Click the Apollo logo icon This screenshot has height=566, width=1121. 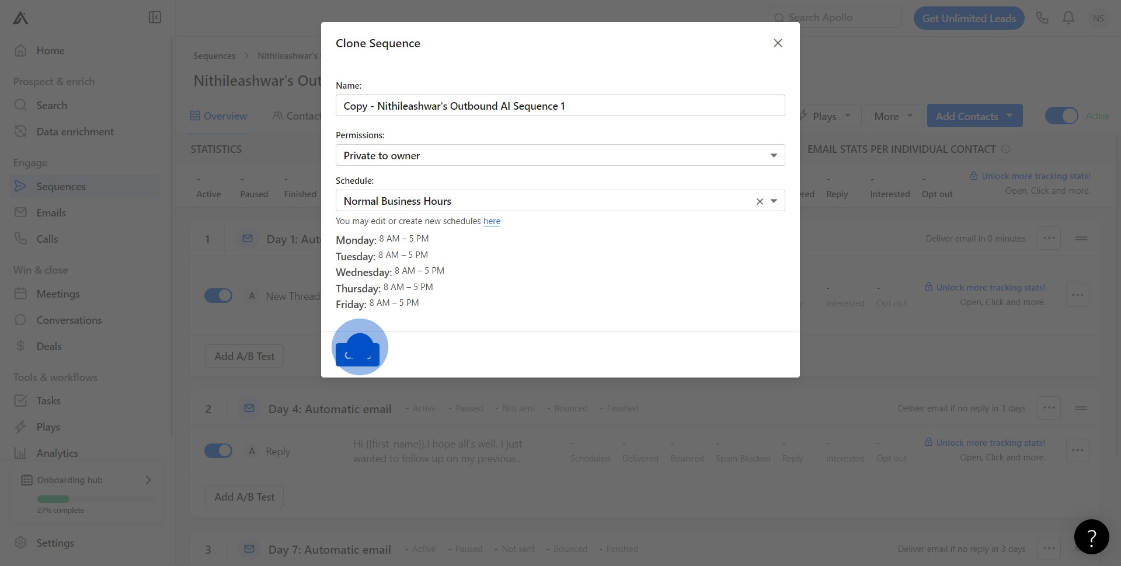pyautogui.click(x=20, y=18)
